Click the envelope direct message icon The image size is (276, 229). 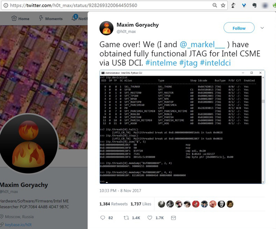(174, 218)
